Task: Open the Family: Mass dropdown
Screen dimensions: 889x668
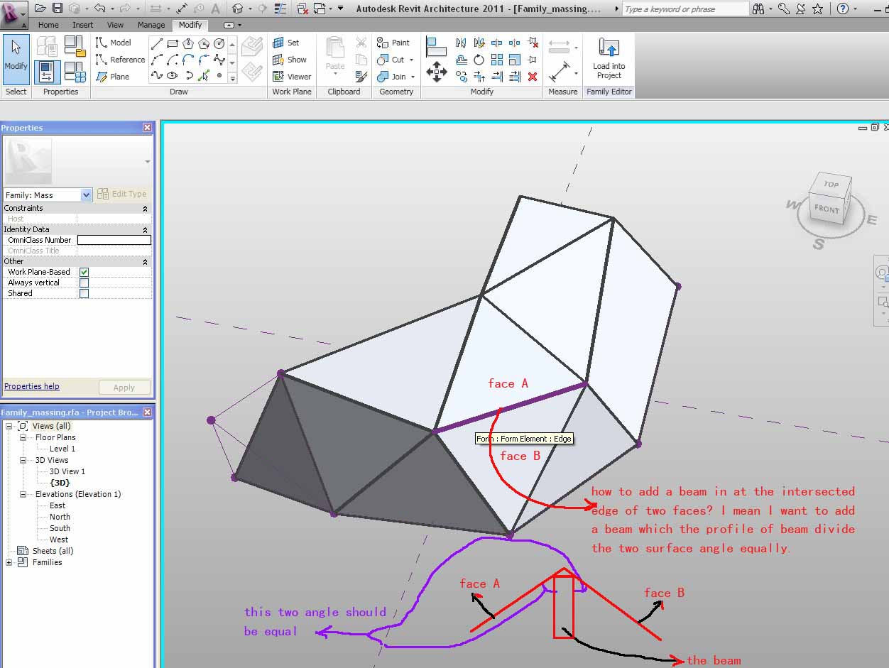Action: click(x=87, y=195)
